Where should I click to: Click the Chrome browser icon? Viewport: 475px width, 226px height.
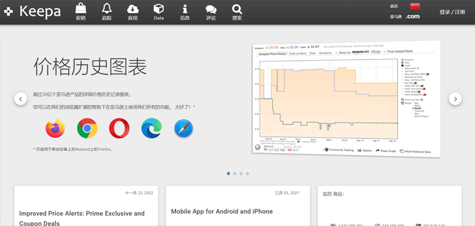point(87,128)
